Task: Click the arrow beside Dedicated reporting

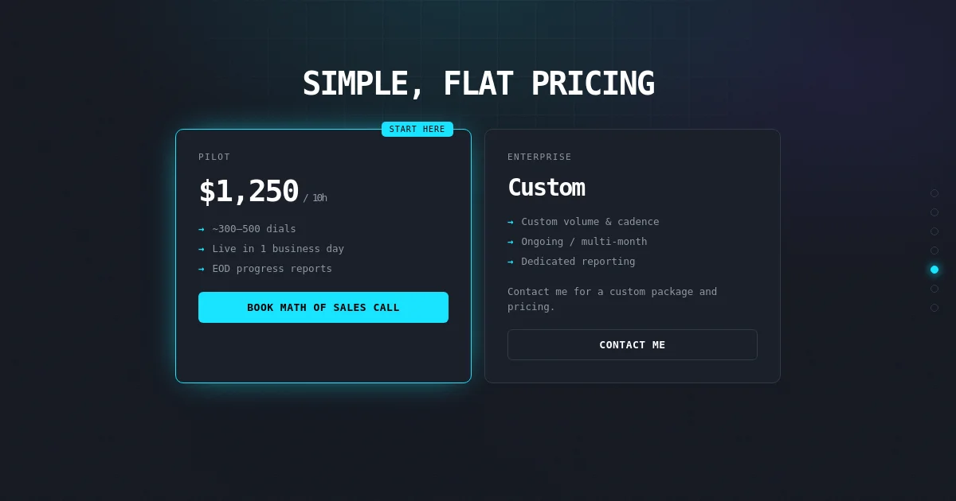Action: [x=511, y=262]
